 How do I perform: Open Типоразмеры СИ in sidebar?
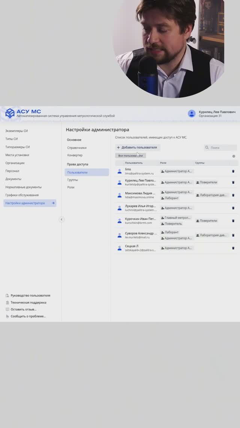18,147
